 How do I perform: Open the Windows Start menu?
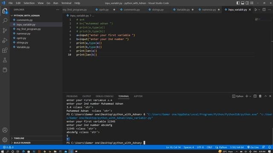(2, 151)
